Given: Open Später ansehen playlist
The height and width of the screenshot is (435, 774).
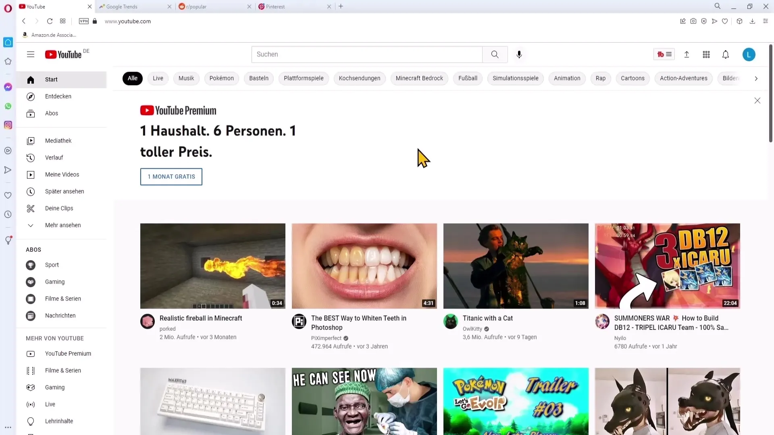Looking at the screenshot, I should coord(61,191).
